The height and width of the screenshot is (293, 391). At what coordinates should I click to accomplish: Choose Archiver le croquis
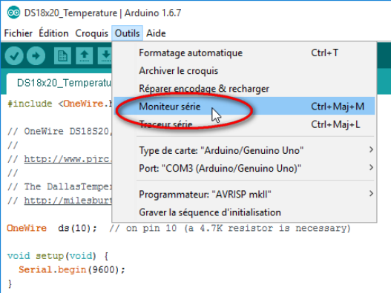244,71
